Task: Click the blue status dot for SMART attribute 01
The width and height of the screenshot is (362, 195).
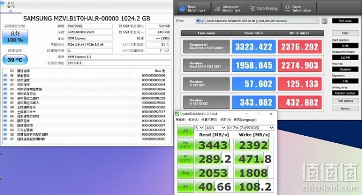Action: tap(5, 75)
